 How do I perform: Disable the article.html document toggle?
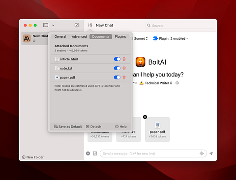pyautogui.click(x=117, y=59)
